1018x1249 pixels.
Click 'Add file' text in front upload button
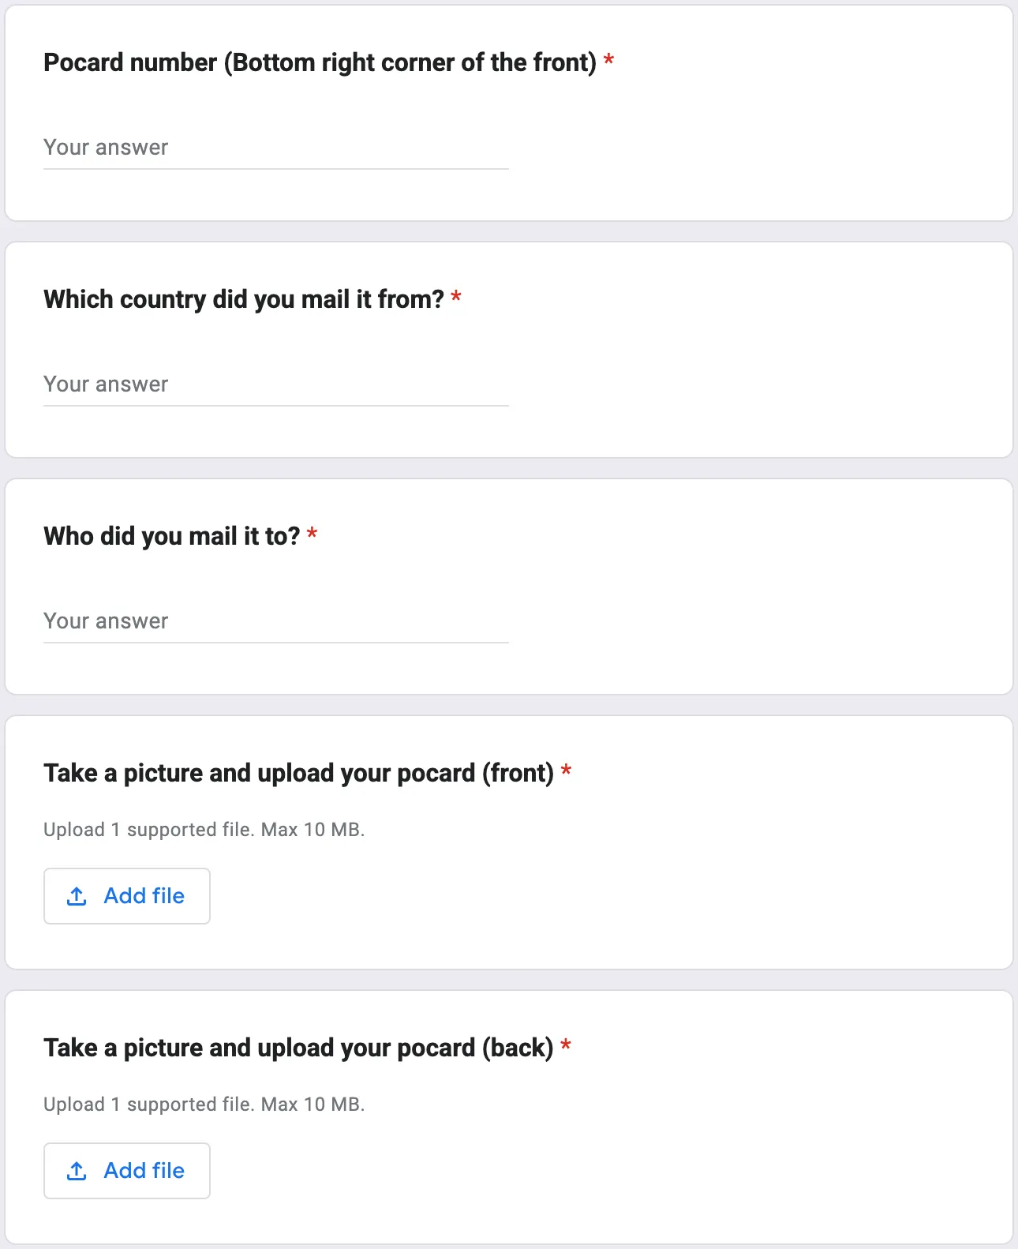[x=144, y=896]
